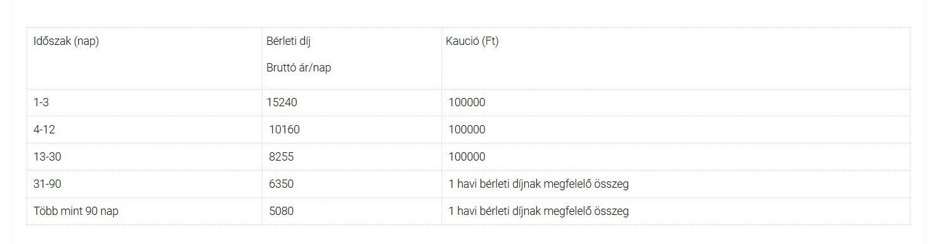
Task: Click the Bruttó ár/nap label
Action: coord(299,68)
